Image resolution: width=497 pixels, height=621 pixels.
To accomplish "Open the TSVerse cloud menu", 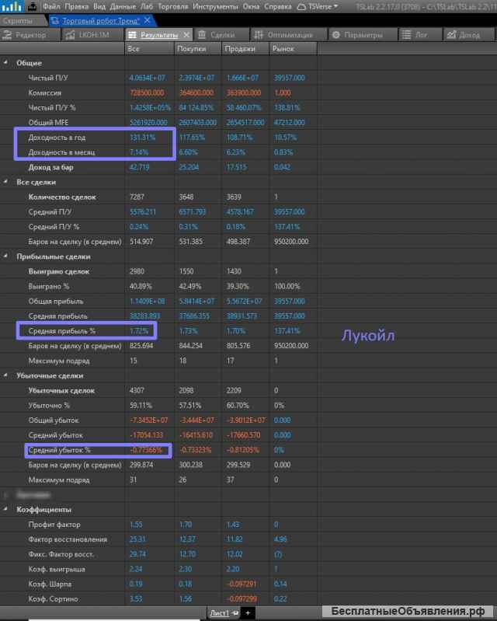I will [x=318, y=6].
